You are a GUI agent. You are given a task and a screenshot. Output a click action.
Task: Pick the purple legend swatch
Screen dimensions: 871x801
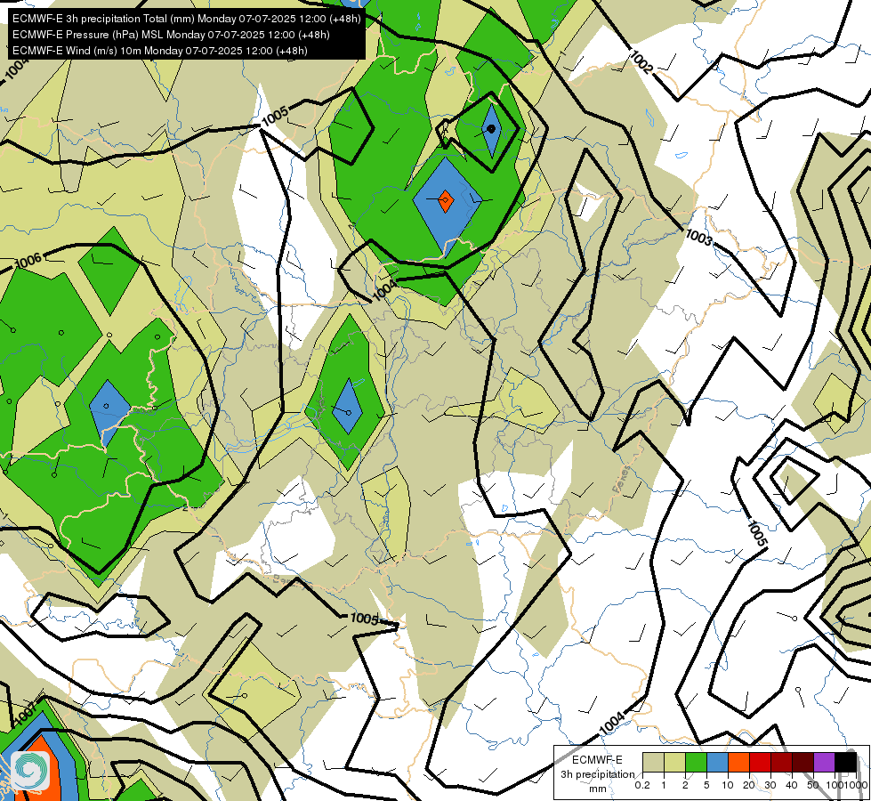click(x=824, y=762)
